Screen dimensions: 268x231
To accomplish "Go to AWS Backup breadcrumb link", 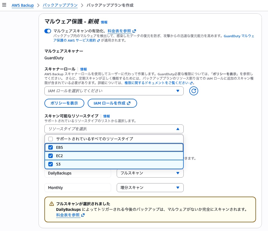I will coord(23,5).
